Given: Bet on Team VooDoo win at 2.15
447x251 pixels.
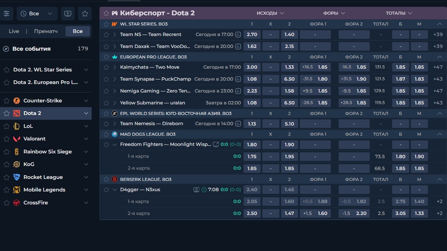Looking at the screenshot, I should coord(289,46).
